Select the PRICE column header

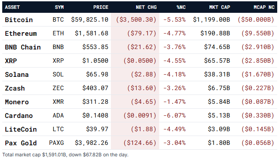[101, 7]
